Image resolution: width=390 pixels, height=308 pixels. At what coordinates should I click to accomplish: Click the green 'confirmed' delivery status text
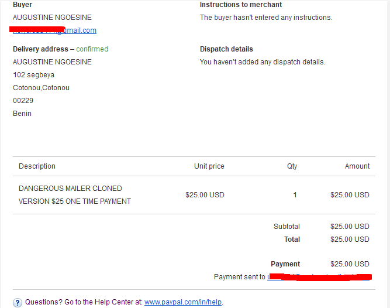(x=92, y=49)
